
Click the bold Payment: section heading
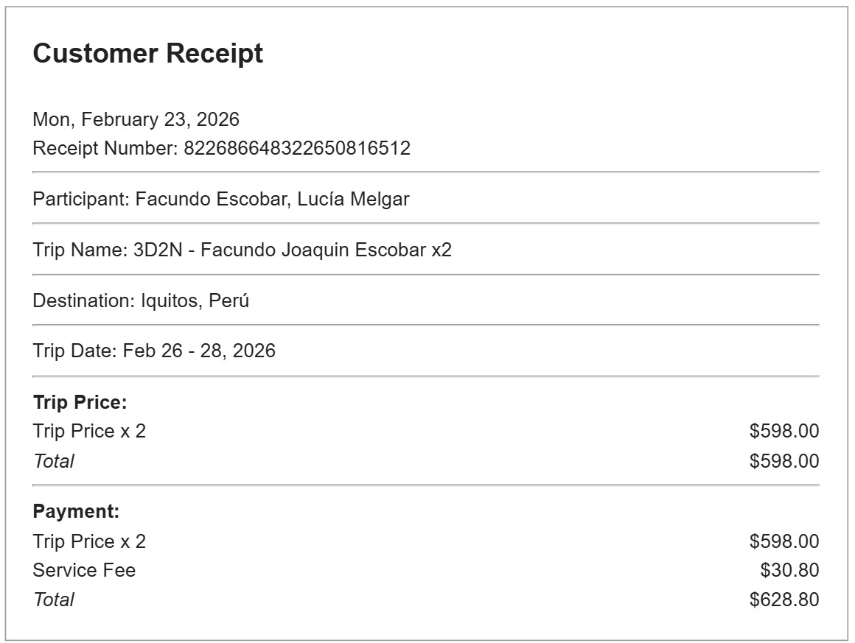76,511
